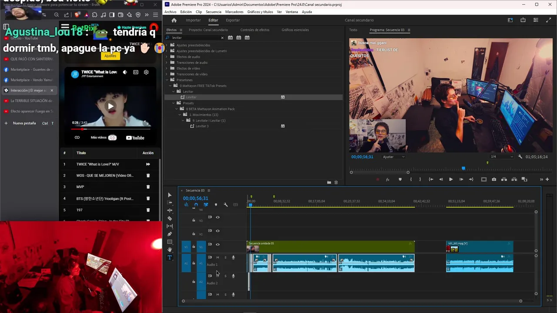The image size is (557, 313).
Task: Click the YouTube video progress bar
Action: [x=111, y=129]
